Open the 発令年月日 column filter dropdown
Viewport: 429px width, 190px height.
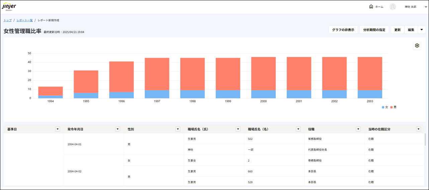117,129
